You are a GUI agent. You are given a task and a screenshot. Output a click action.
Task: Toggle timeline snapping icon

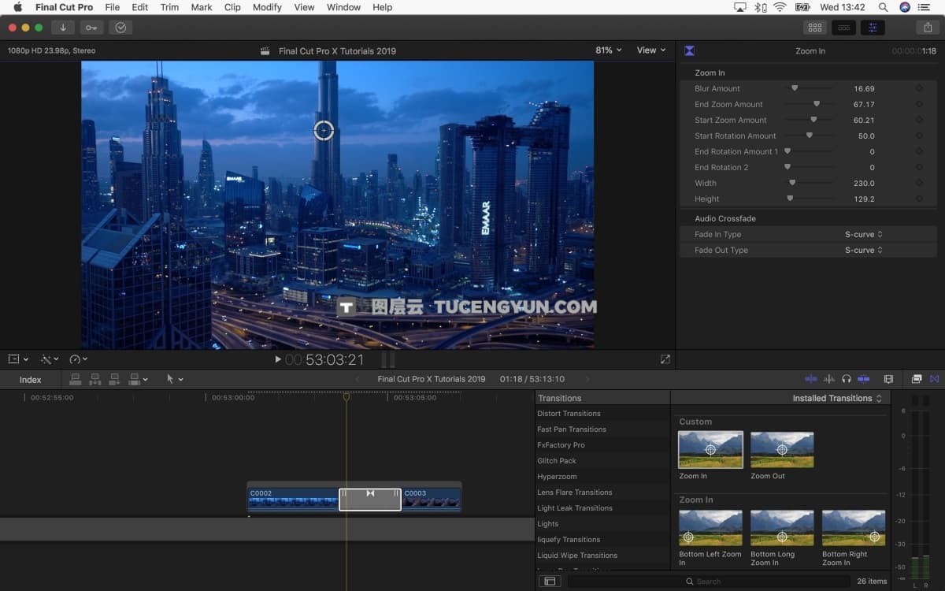pos(864,379)
